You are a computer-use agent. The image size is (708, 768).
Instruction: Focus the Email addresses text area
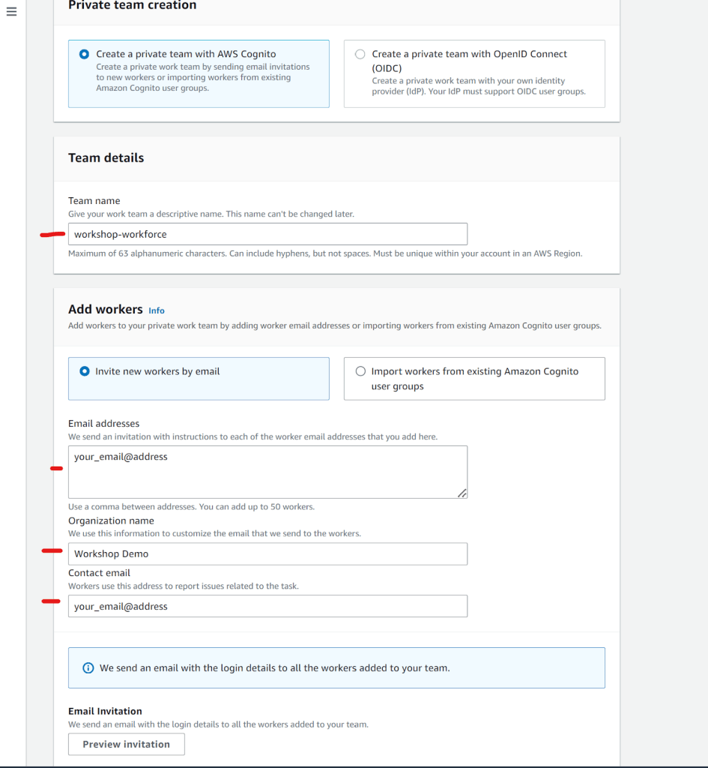click(x=267, y=472)
